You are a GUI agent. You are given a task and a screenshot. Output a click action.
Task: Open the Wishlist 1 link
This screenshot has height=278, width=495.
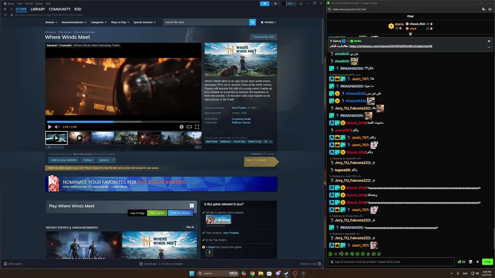click(268, 22)
